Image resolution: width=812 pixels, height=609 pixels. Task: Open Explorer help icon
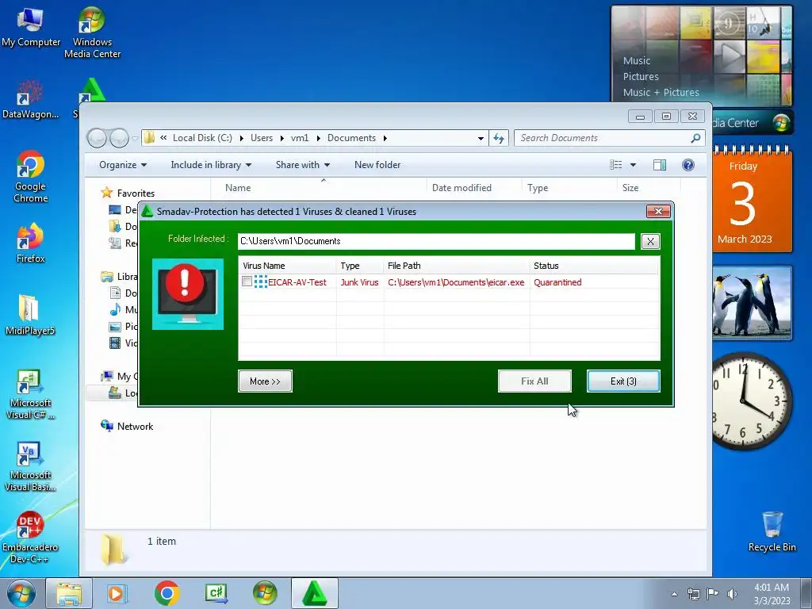688,165
